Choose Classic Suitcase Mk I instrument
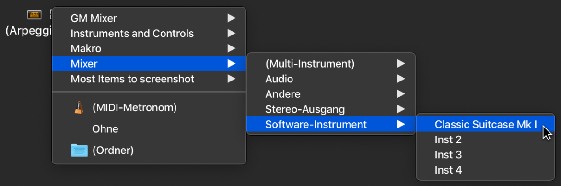 pos(486,124)
